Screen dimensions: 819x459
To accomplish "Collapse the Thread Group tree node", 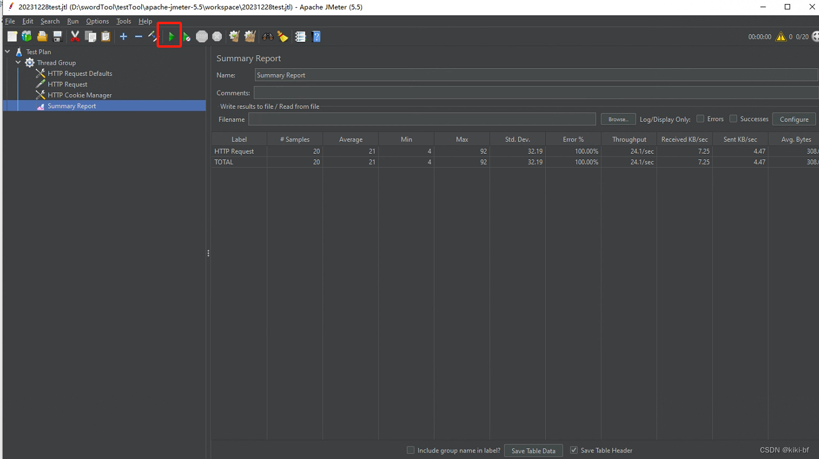I will (18, 62).
